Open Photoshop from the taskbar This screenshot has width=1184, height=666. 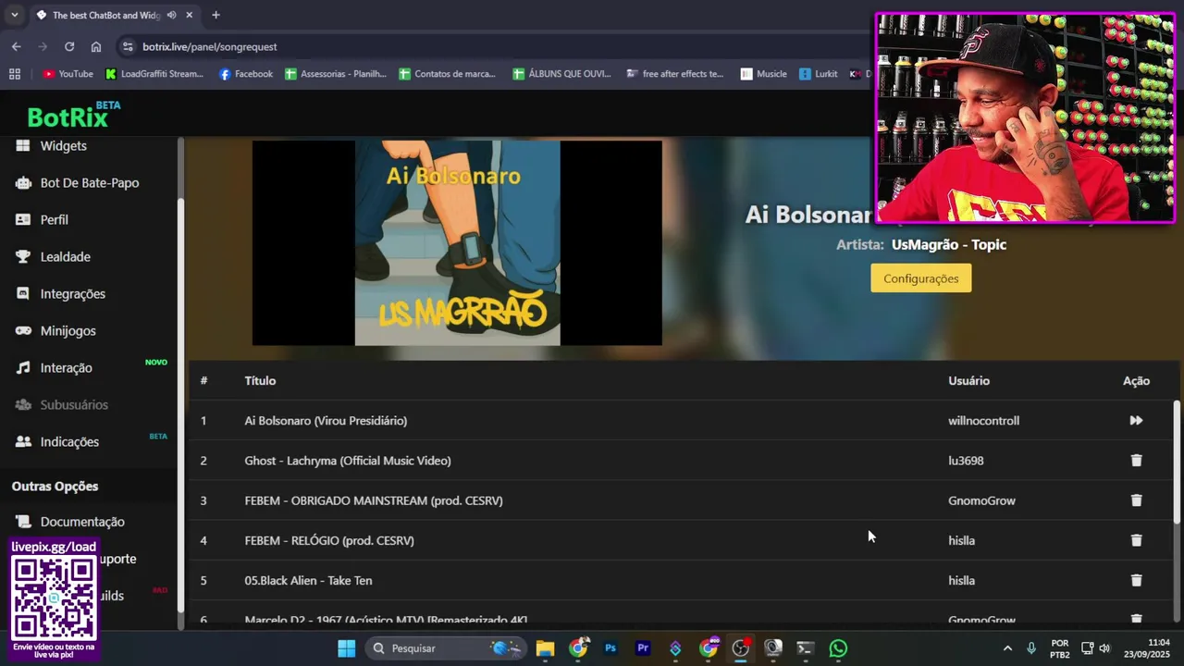point(610,648)
